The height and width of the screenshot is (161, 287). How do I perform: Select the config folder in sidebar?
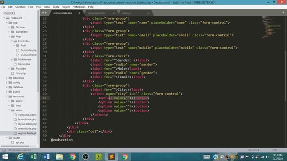click(17, 82)
